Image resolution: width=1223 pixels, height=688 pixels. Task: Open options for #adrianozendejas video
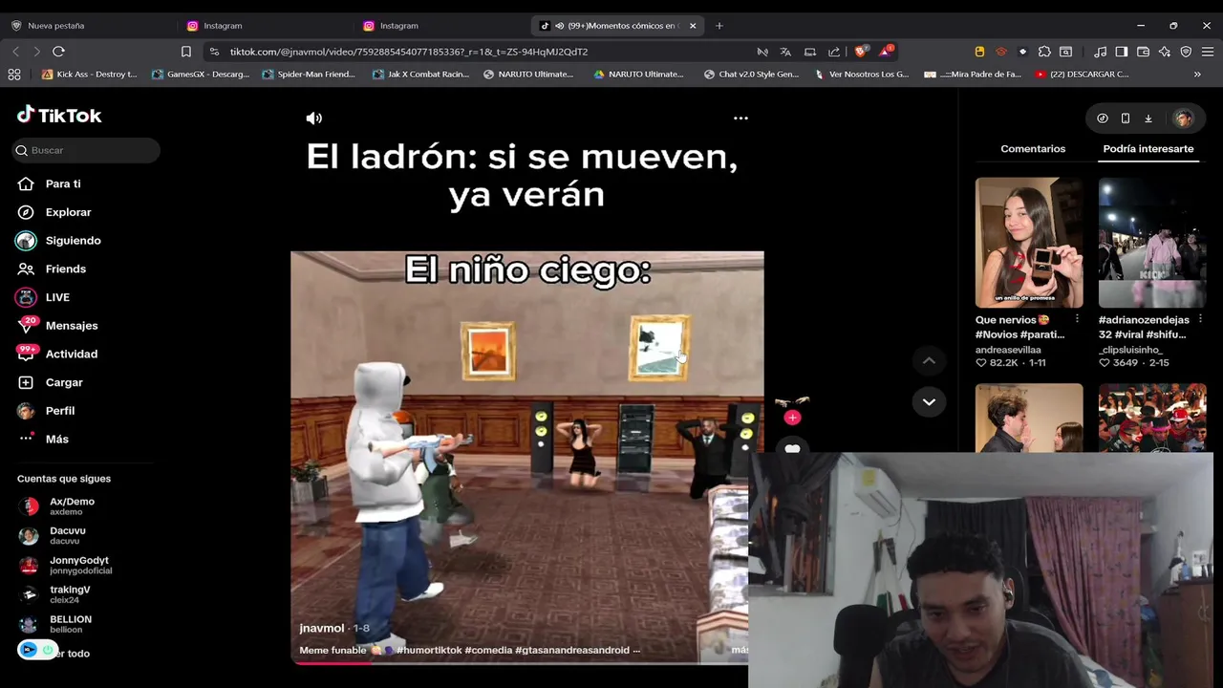tap(1200, 320)
